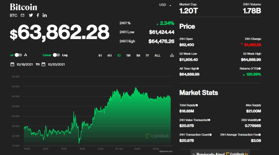Viewport: 279px width, 155px height.
Task: Open the USD currency dropdown
Action: [165, 5]
